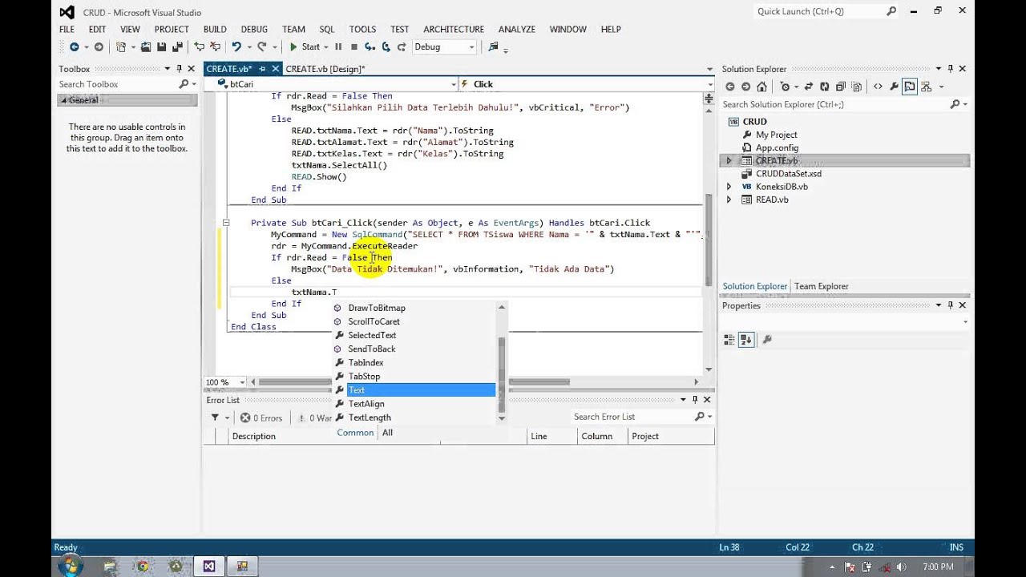This screenshot has height=577, width=1026.
Task: Switch IntelliSense to the Common tab
Action: [x=355, y=433]
